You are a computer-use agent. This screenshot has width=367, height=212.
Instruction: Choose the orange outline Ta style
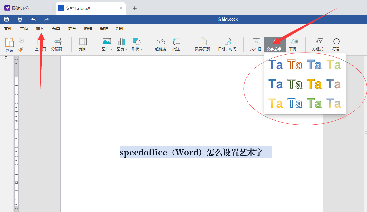pos(295,65)
